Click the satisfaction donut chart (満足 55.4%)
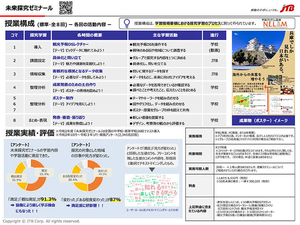 tap(30, 175)
